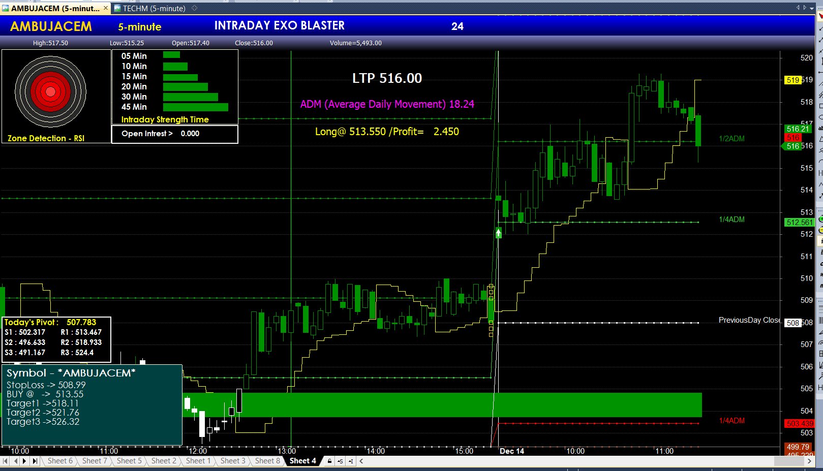Click the '1/2ADM' level label
This screenshot has height=471, width=823.
[731, 139]
